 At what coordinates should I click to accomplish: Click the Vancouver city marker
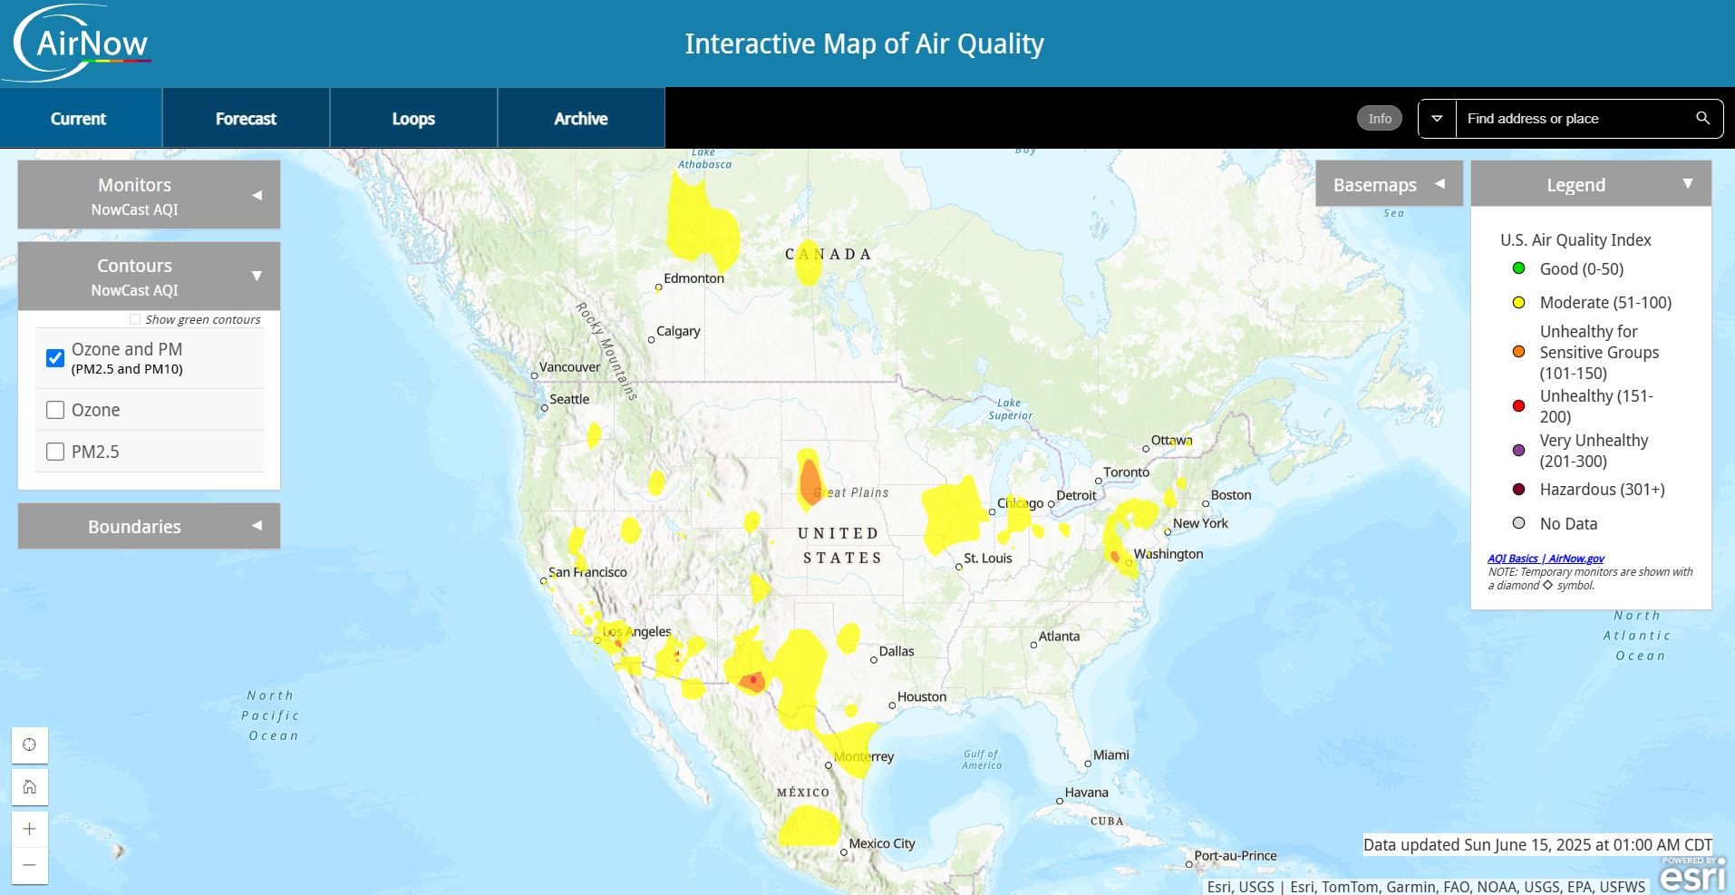pos(534,375)
